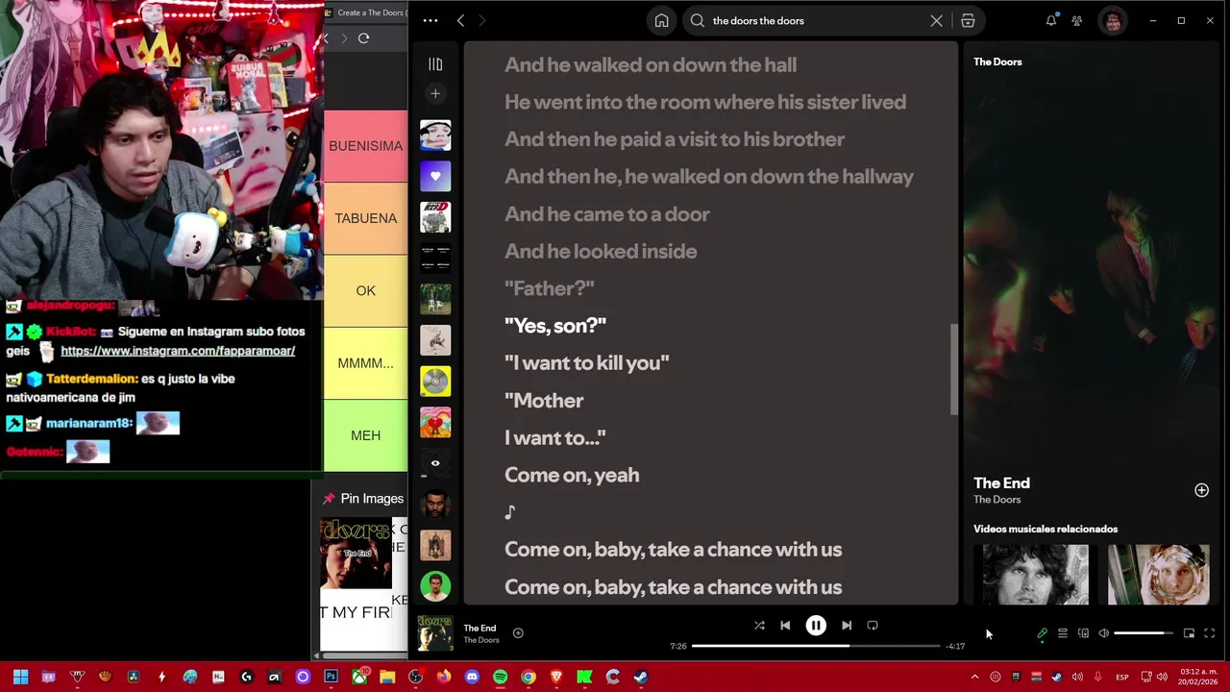1230x692 pixels.
Task: Create a new playlist with plus icon
Action: pos(435,93)
